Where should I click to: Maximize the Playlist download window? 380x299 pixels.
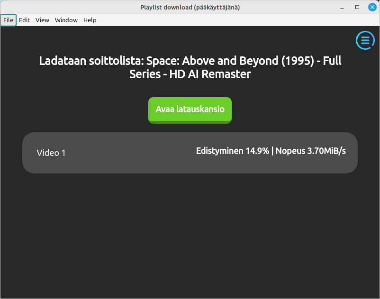pyautogui.click(x=357, y=7)
